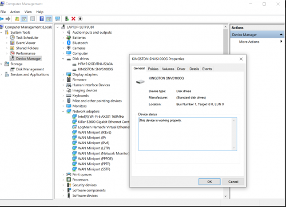Click the Update driver toolbar icon
286x207 pixels.
coord(67,19)
